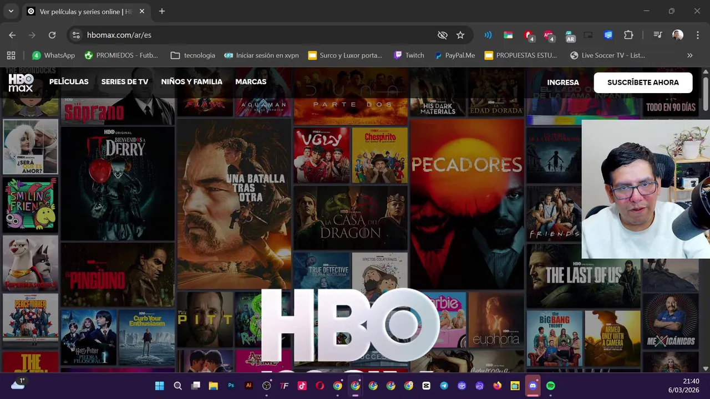The width and height of the screenshot is (710, 399).
Task: Bookmark this page with the star icon
Action: pos(460,35)
